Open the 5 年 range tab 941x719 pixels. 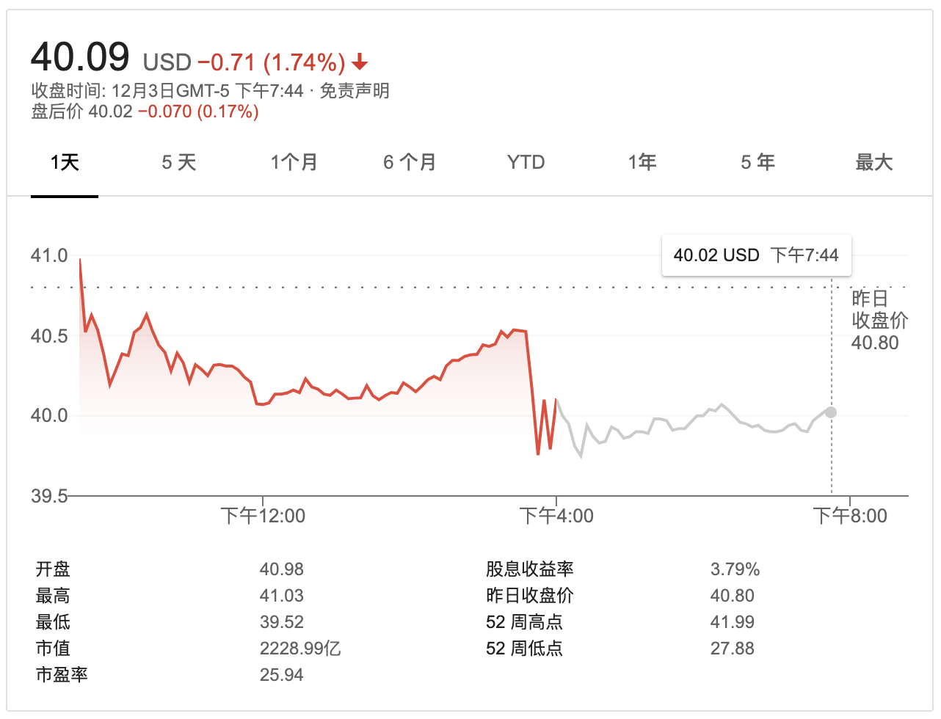click(757, 162)
